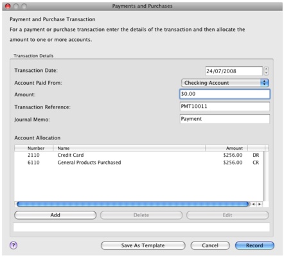
Task: Click the Add allocation button
Action: pos(55,215)
